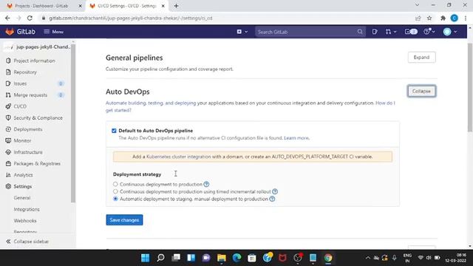
Task: Open Security & Compliance in sidebar
Action: [x=38, y=118]
